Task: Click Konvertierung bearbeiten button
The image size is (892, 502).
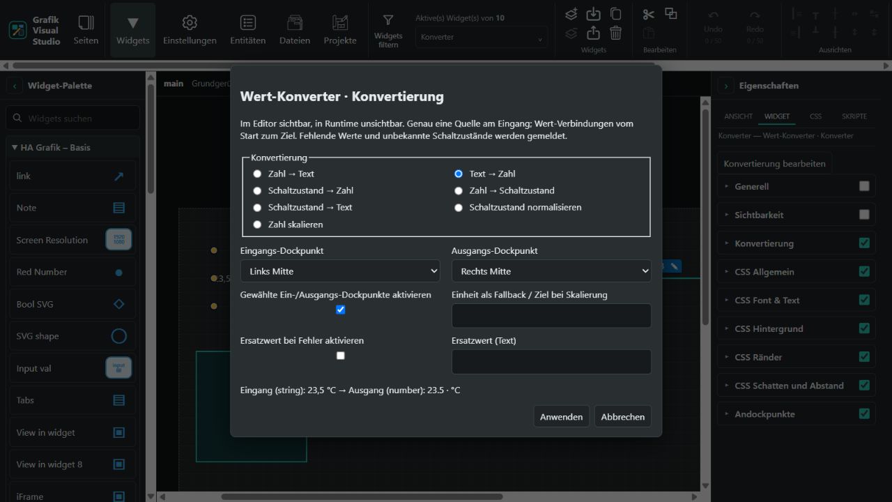Action: pyautogui.click(x=774, y=164)
